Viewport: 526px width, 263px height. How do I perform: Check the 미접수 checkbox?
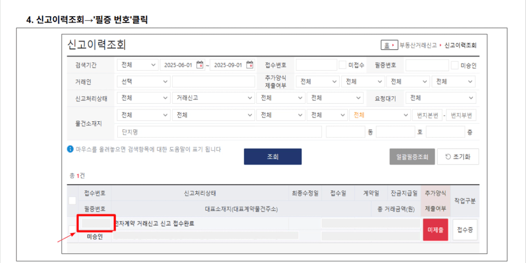pyautogui.click(x=342, y=65)
